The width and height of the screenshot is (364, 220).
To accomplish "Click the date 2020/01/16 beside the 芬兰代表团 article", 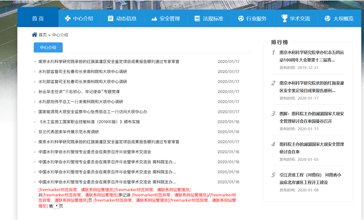I will click(228, 132).
